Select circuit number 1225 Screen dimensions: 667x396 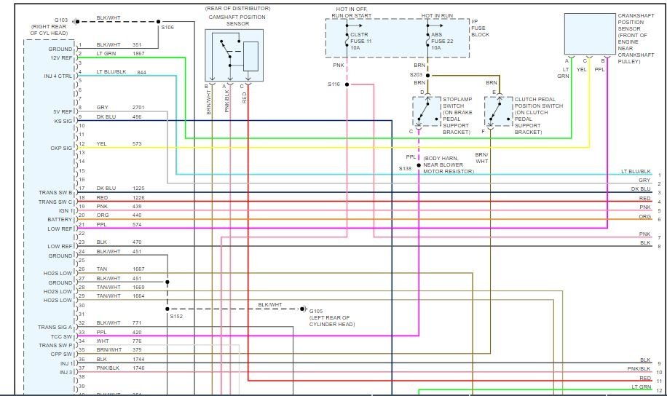tap(138, 188)
